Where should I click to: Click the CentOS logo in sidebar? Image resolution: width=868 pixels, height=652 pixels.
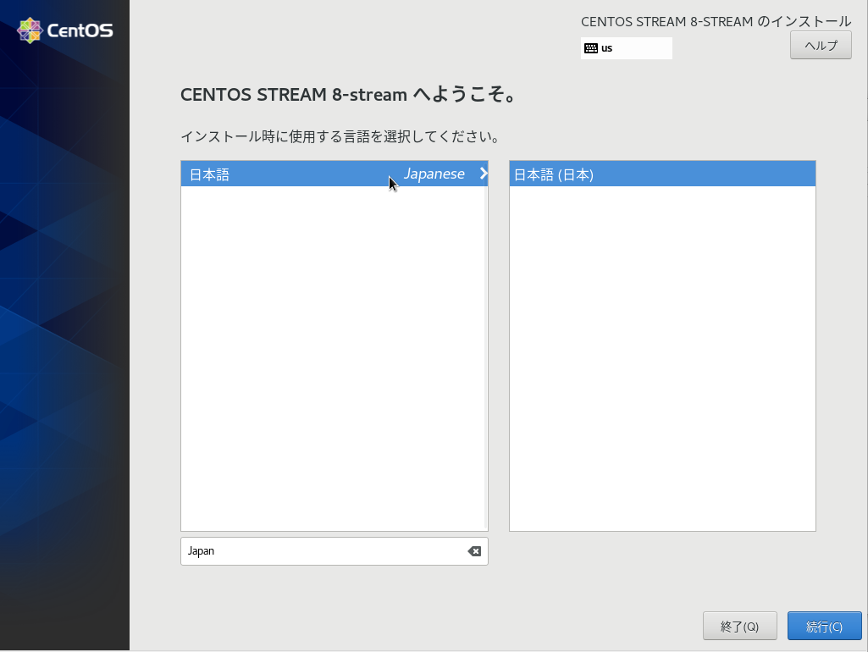click(x=64, y=30)
